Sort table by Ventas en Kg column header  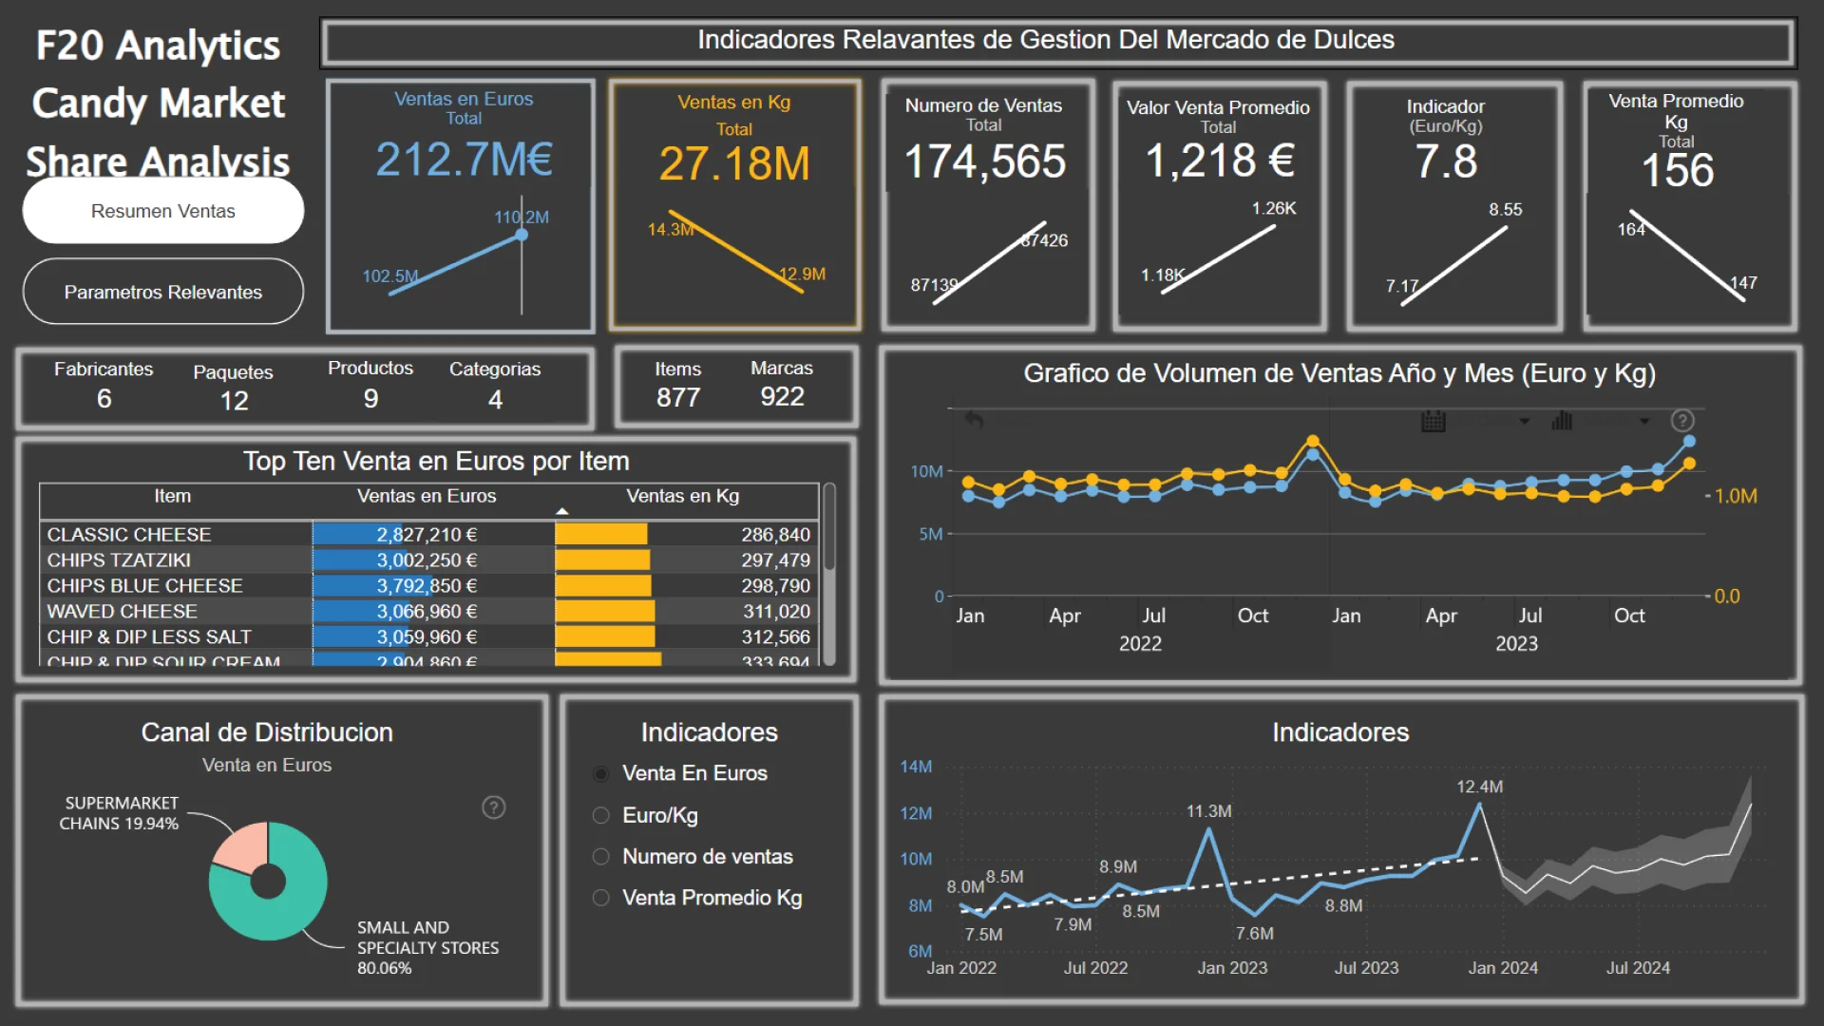[682, 496]
